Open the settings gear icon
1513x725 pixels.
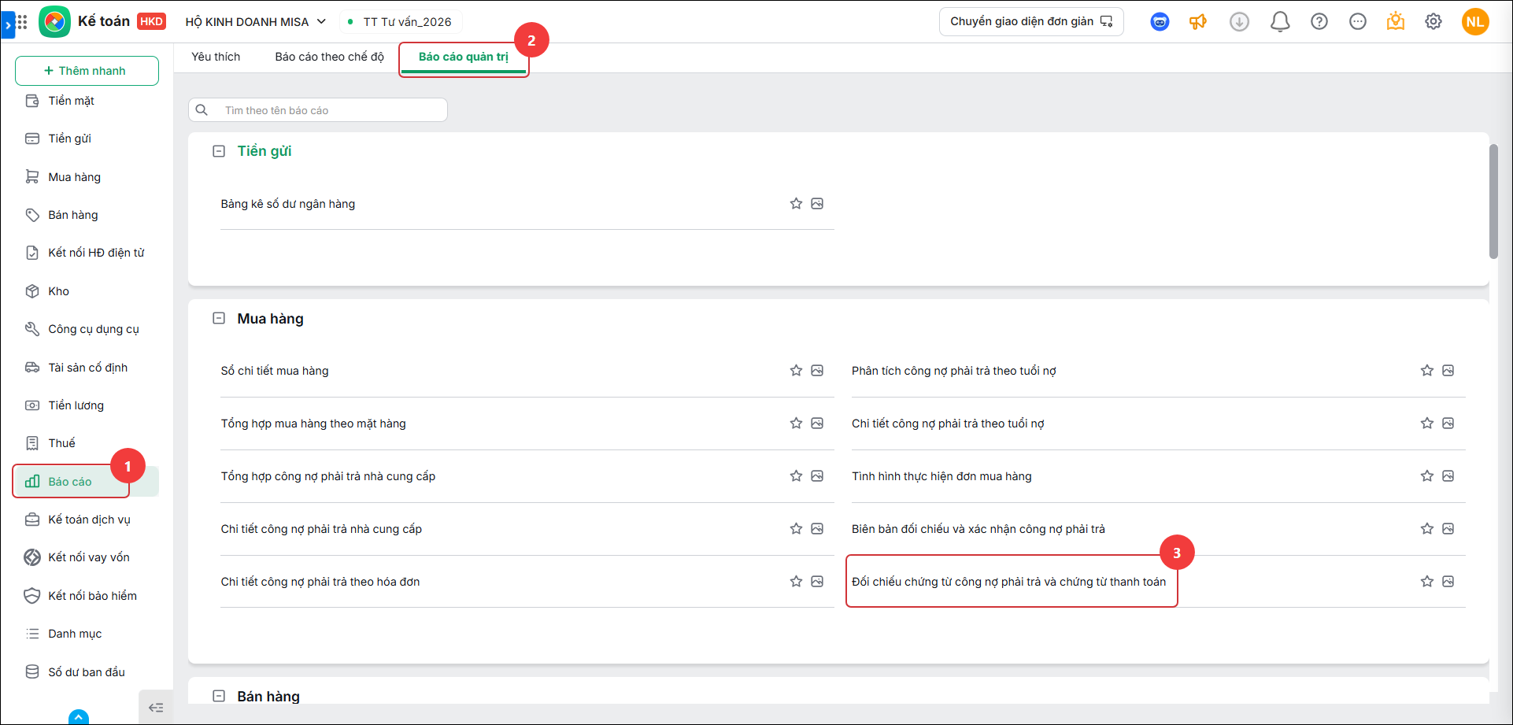click(x=1433, y=22)
